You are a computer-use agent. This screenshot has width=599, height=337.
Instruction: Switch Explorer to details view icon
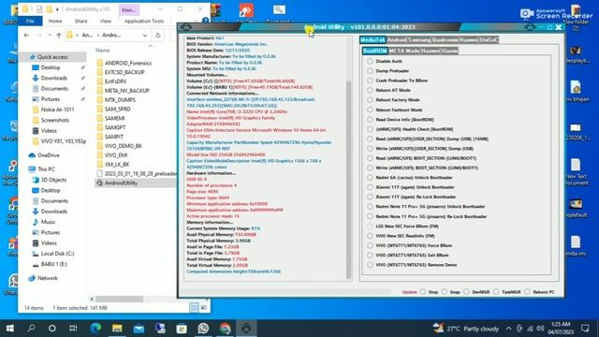(194, 308)
